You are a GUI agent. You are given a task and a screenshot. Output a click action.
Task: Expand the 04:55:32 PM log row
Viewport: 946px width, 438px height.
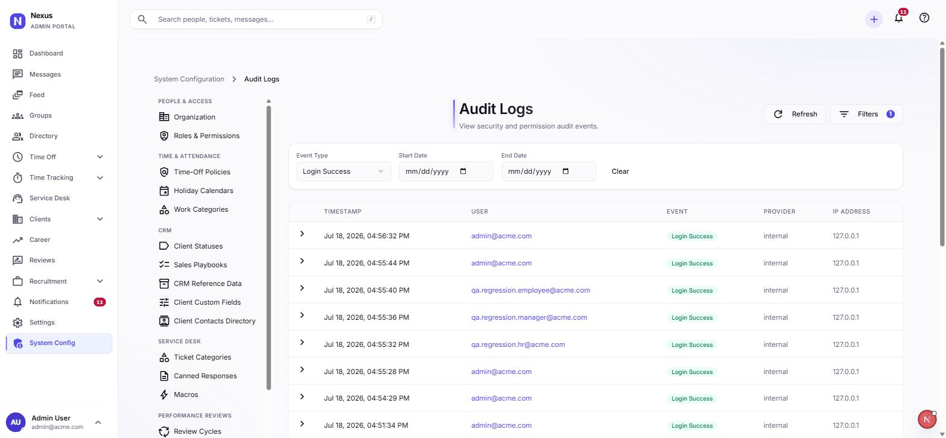(x=302, y=343)
